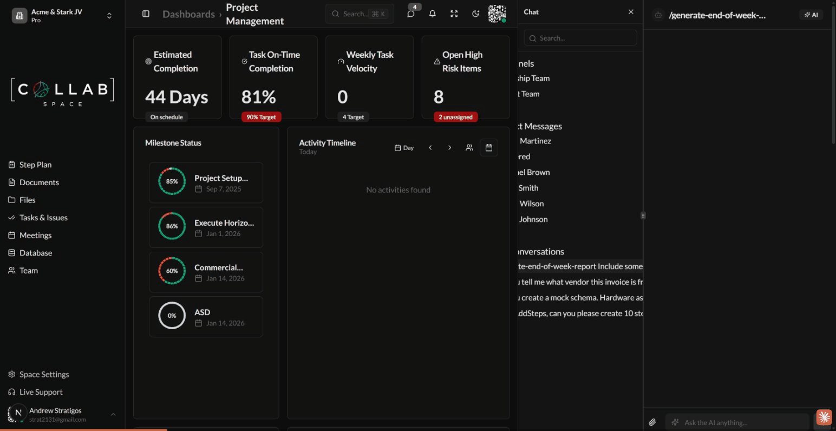This screenshot has height=431, width=836.
Task: Enter fullscreen using the expand icon
Action: (x=454, y=14)
